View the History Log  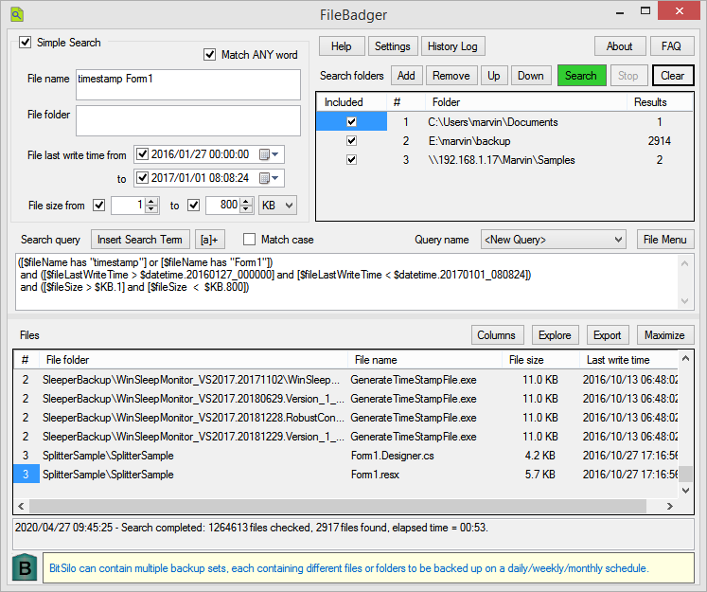coord(452,46)
